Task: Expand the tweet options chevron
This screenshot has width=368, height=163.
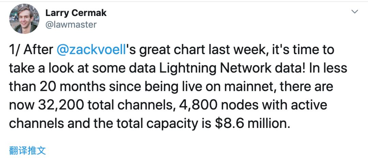Action: click(355, 11)
